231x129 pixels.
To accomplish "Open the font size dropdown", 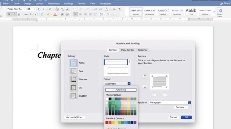I will click(x=35, y=9).
